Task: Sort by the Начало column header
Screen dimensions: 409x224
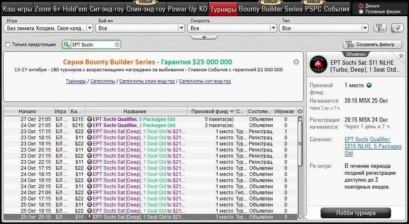Action: 29,112
